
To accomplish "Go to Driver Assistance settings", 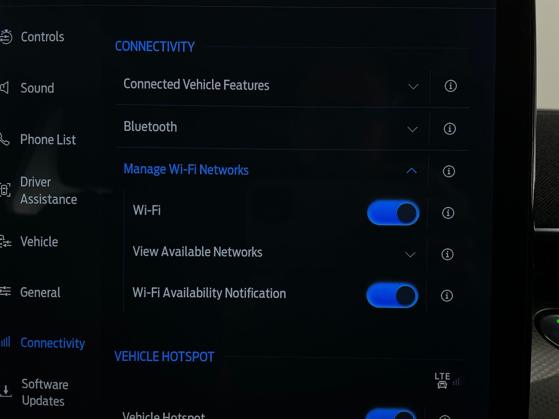I will 48,191.
